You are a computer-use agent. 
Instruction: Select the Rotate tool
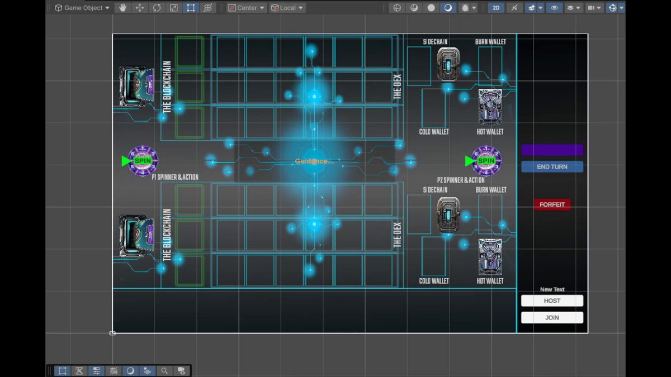157,8
